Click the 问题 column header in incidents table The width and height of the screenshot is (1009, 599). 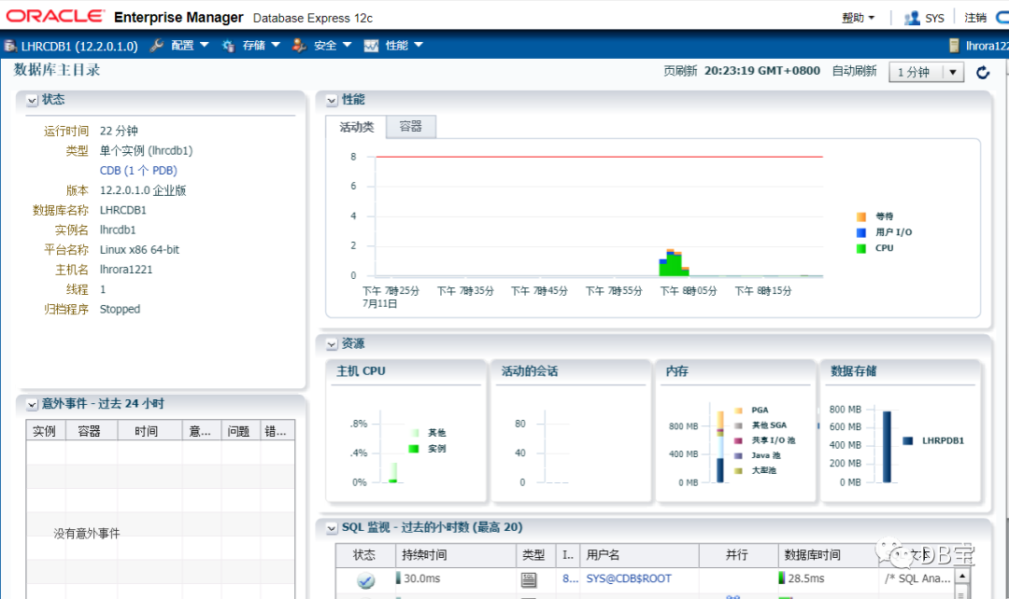point(241,431)
